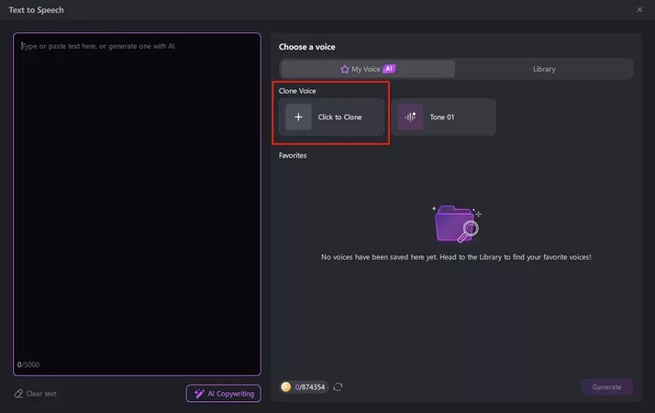Click the Text to Speech title
This screenshot has height=413, width=655.
tap(37, 10)
